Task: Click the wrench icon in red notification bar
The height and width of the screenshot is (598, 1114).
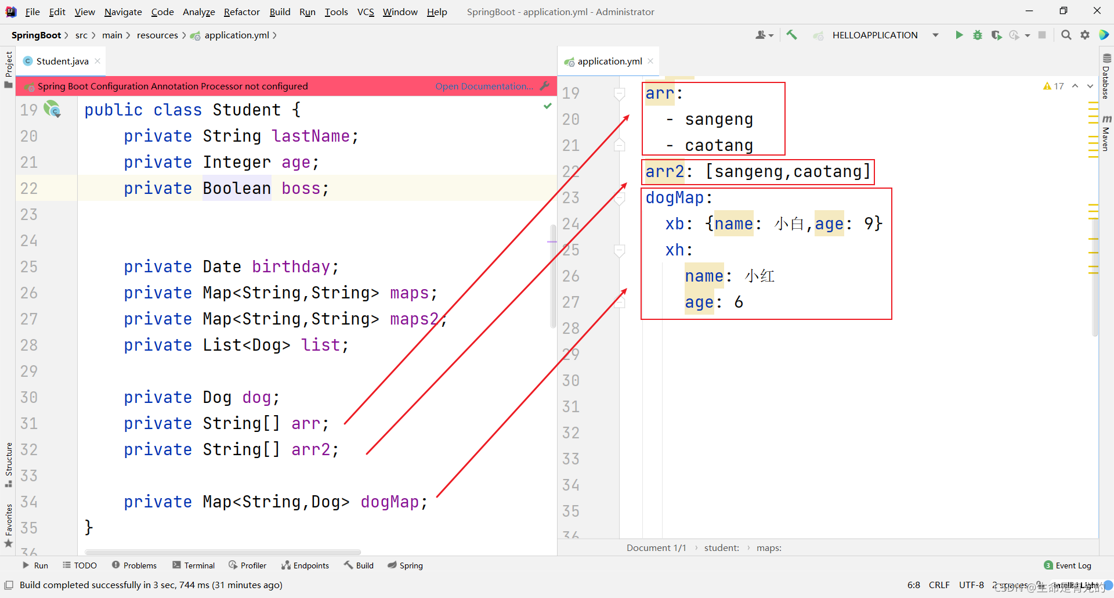Action: click(x=544, y=86)
